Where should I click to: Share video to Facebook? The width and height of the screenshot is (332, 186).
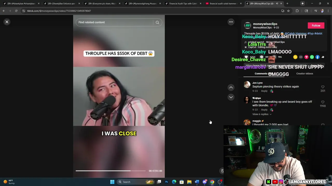pyautogui.click(x=317, y=57)
